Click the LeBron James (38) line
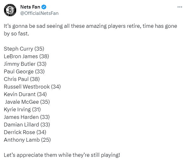 [26, 56]
